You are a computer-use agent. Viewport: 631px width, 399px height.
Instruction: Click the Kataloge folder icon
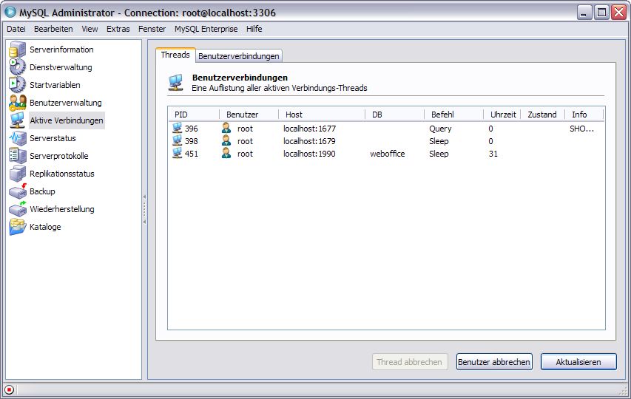(x=17, y=226)
